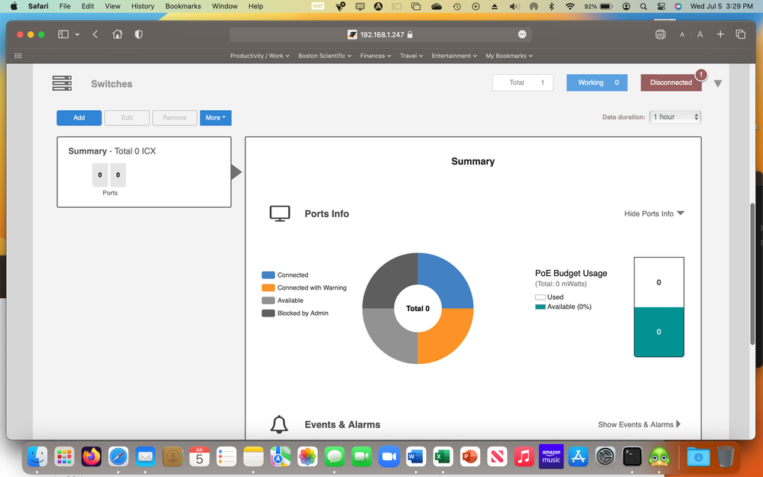Expand Productivity / Work bookmarks folder

point(260,56)
